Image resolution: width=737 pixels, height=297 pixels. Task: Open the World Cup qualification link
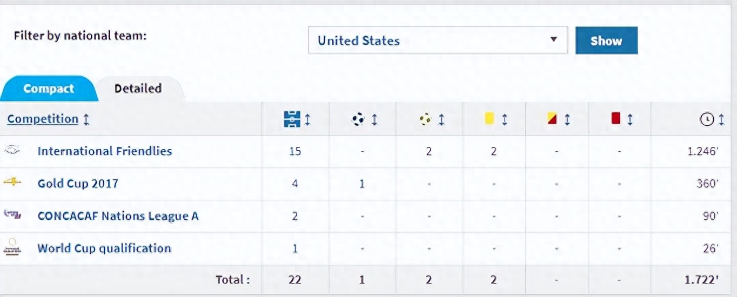point(104,248)
